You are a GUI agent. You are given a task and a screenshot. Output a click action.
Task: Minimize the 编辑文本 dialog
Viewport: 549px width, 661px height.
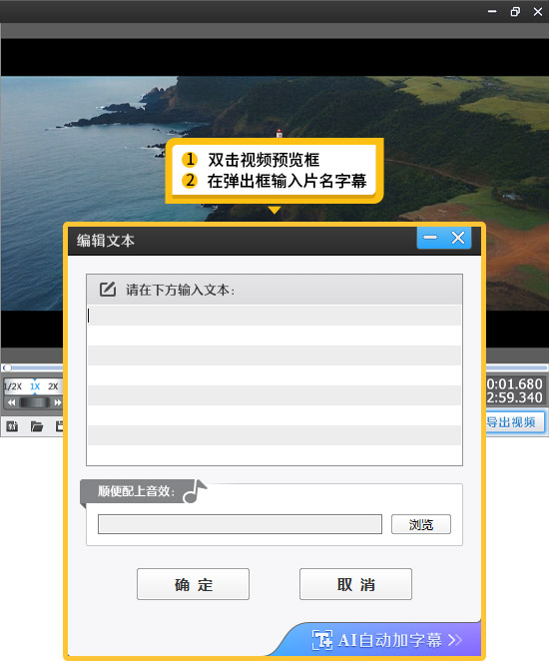[x=430, y=238]
